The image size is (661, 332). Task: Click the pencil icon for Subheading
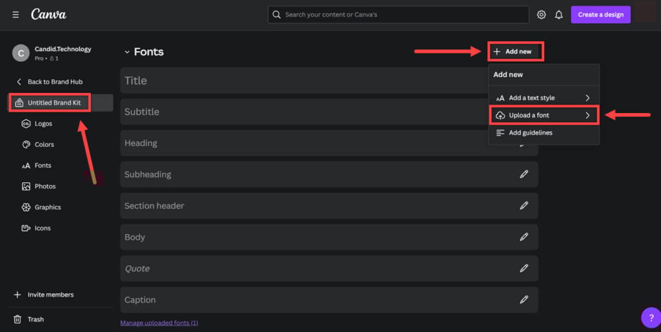click(x=524, y=174)
